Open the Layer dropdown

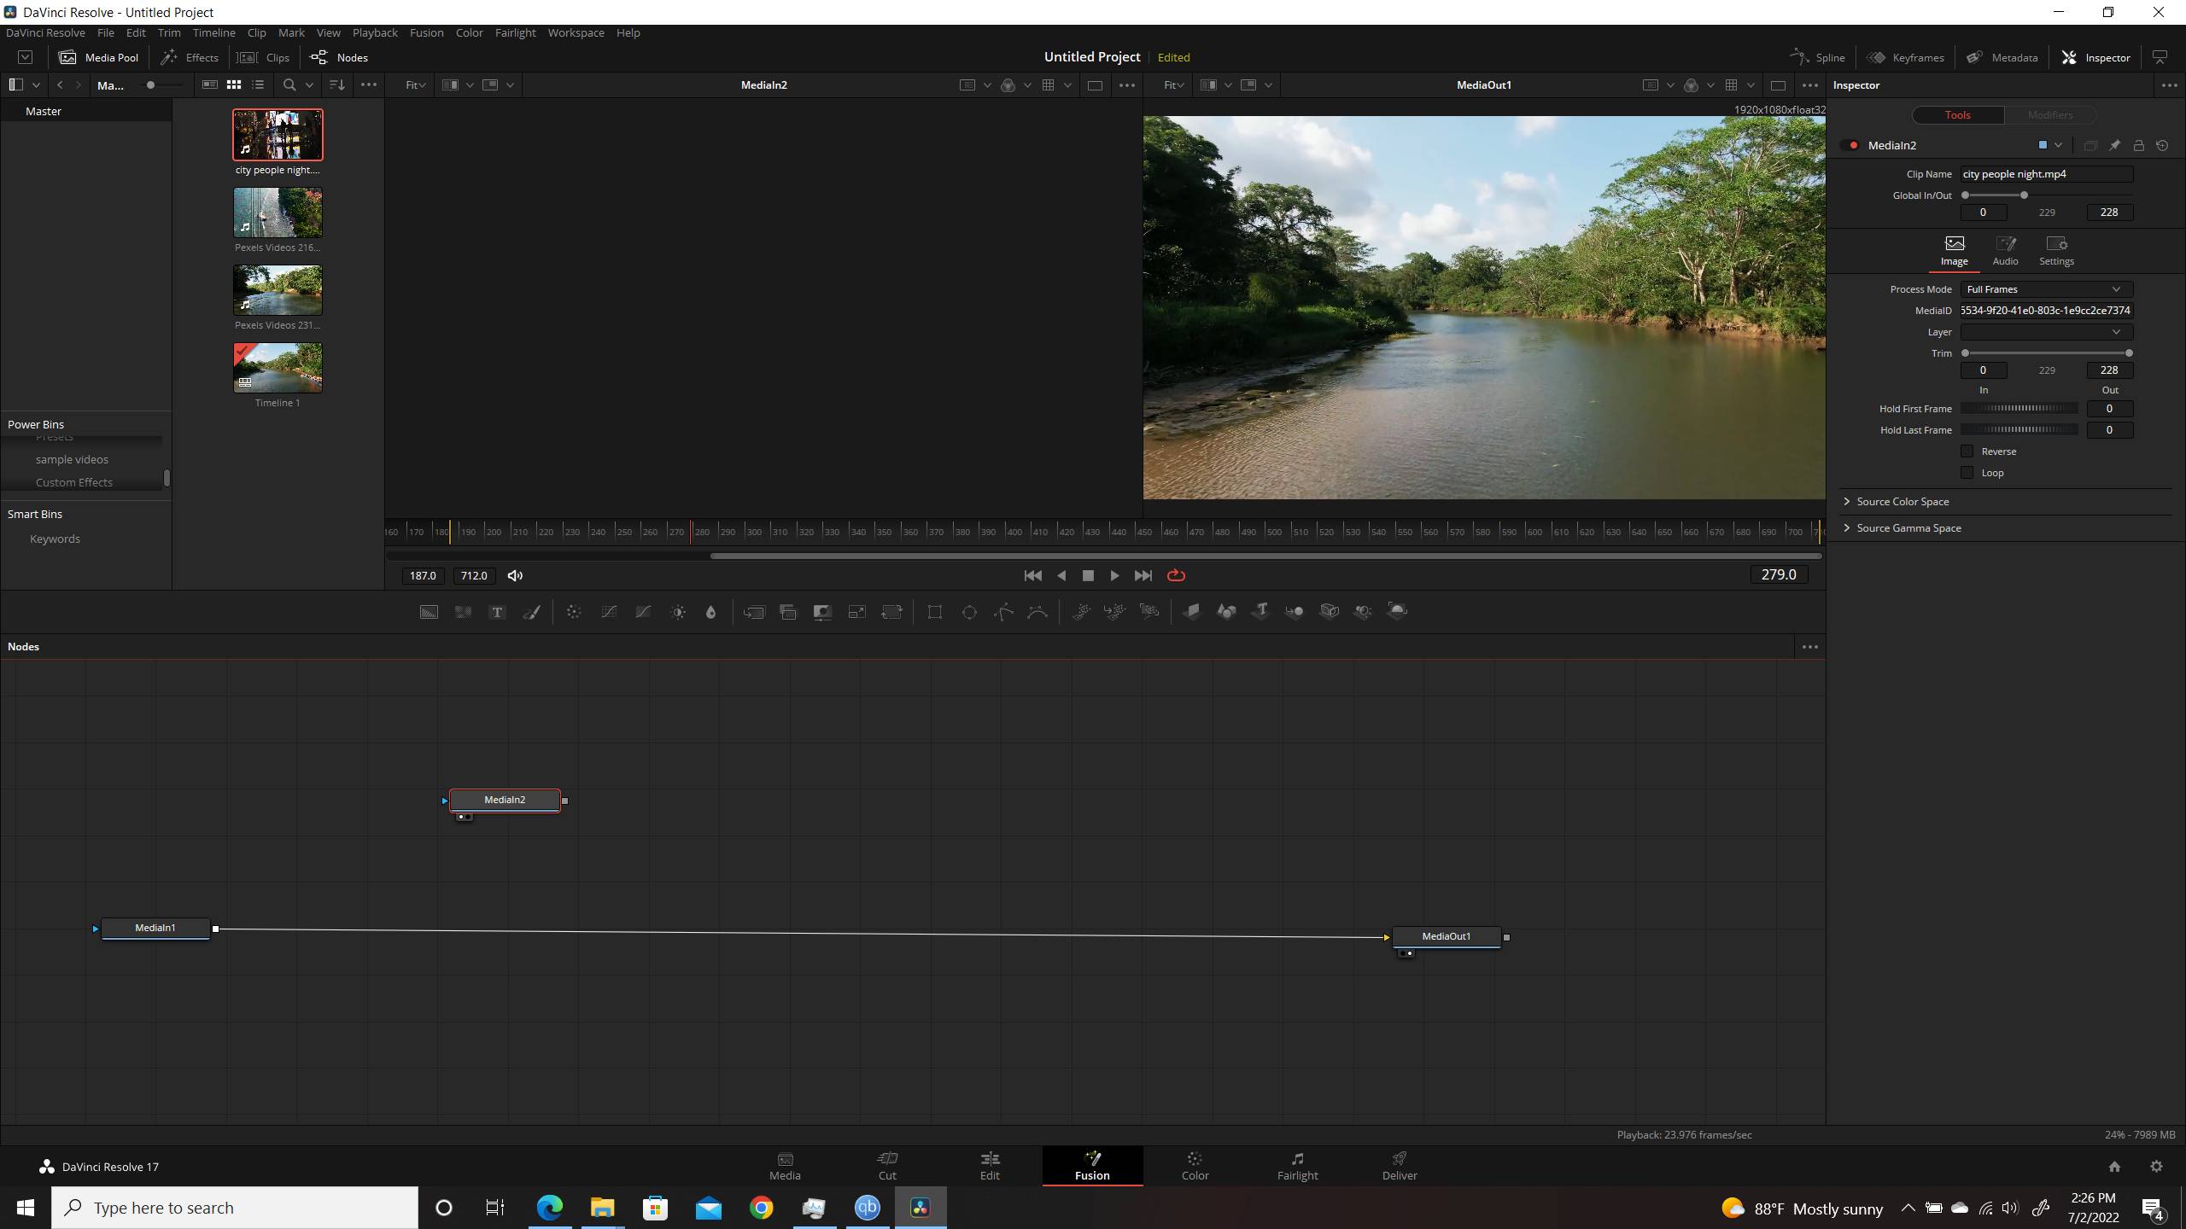(2046, 332)
